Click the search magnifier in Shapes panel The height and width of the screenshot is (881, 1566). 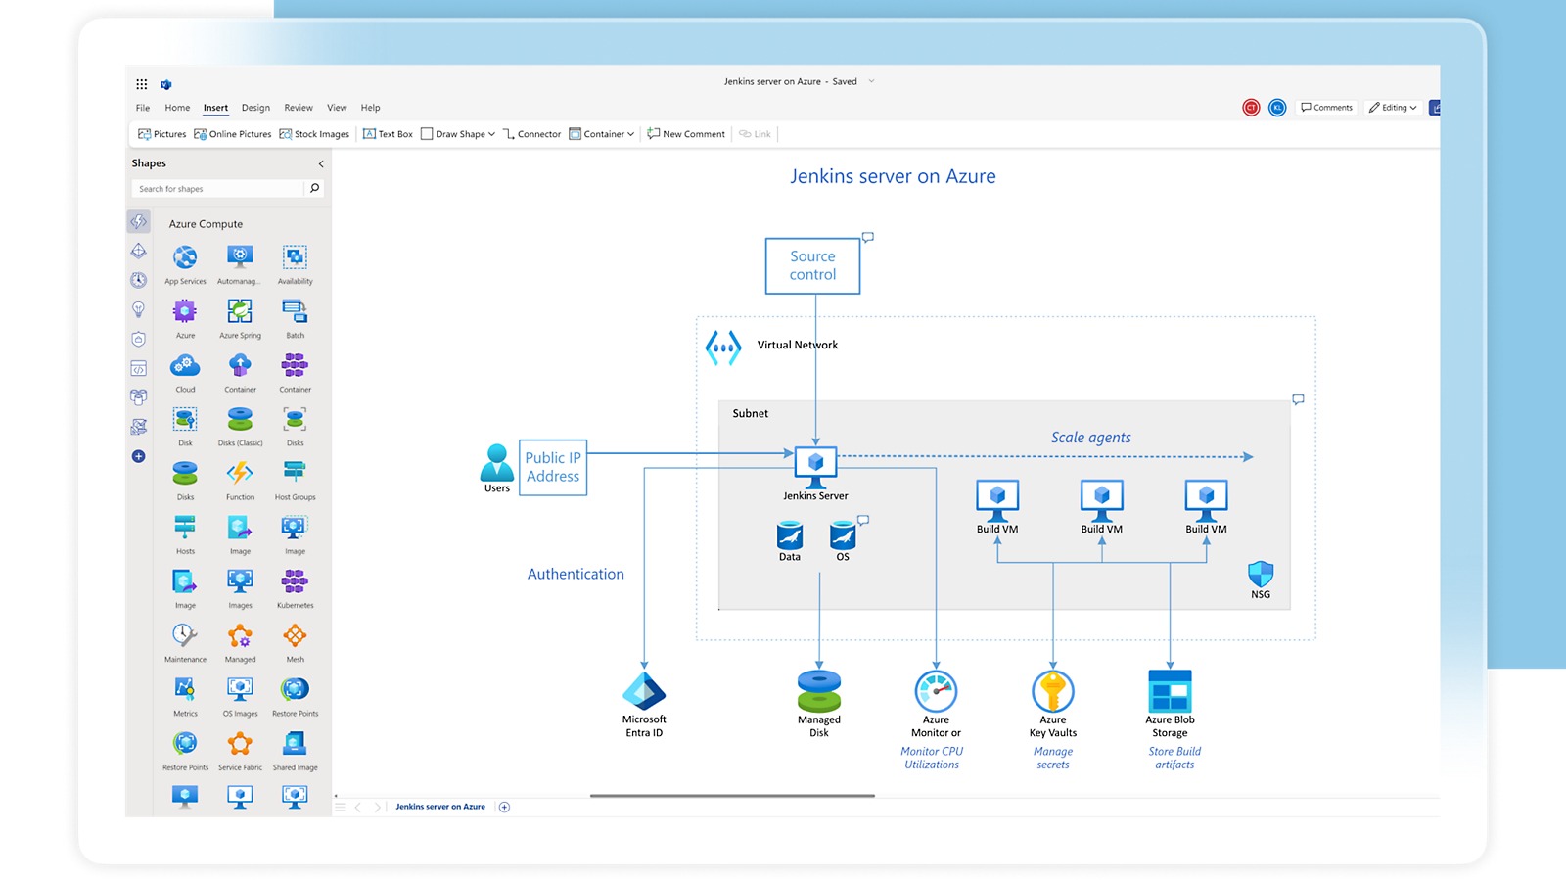click(x=315, y=188)
